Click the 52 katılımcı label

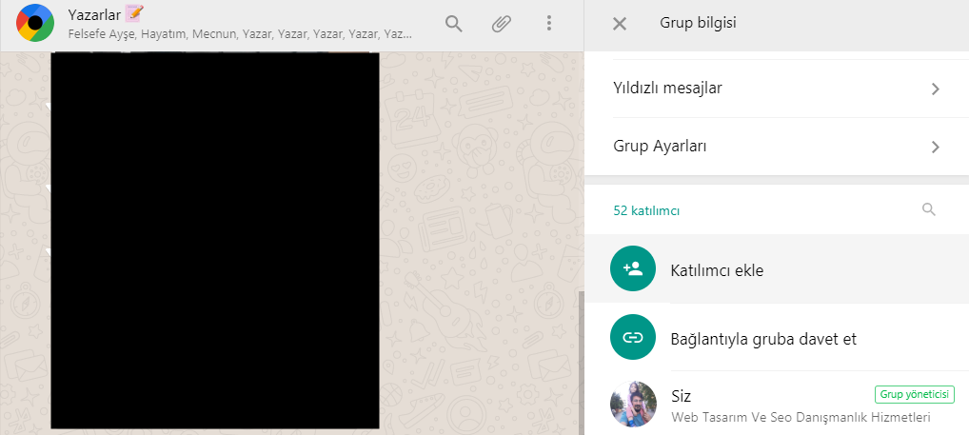point(646,210)
